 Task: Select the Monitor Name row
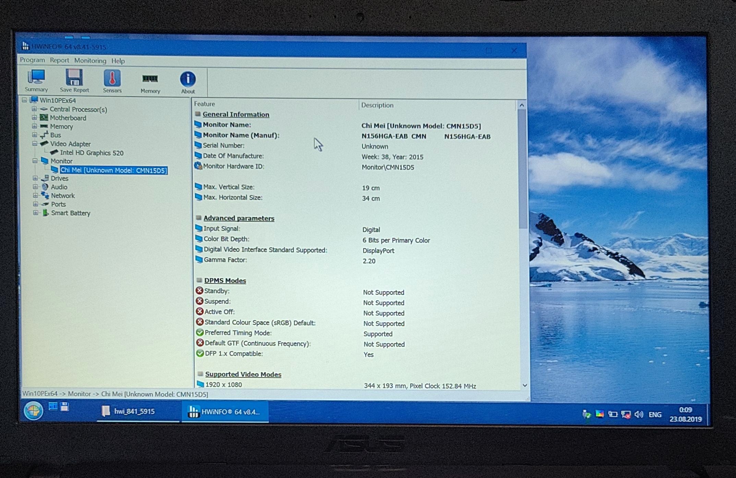point(355,125)
